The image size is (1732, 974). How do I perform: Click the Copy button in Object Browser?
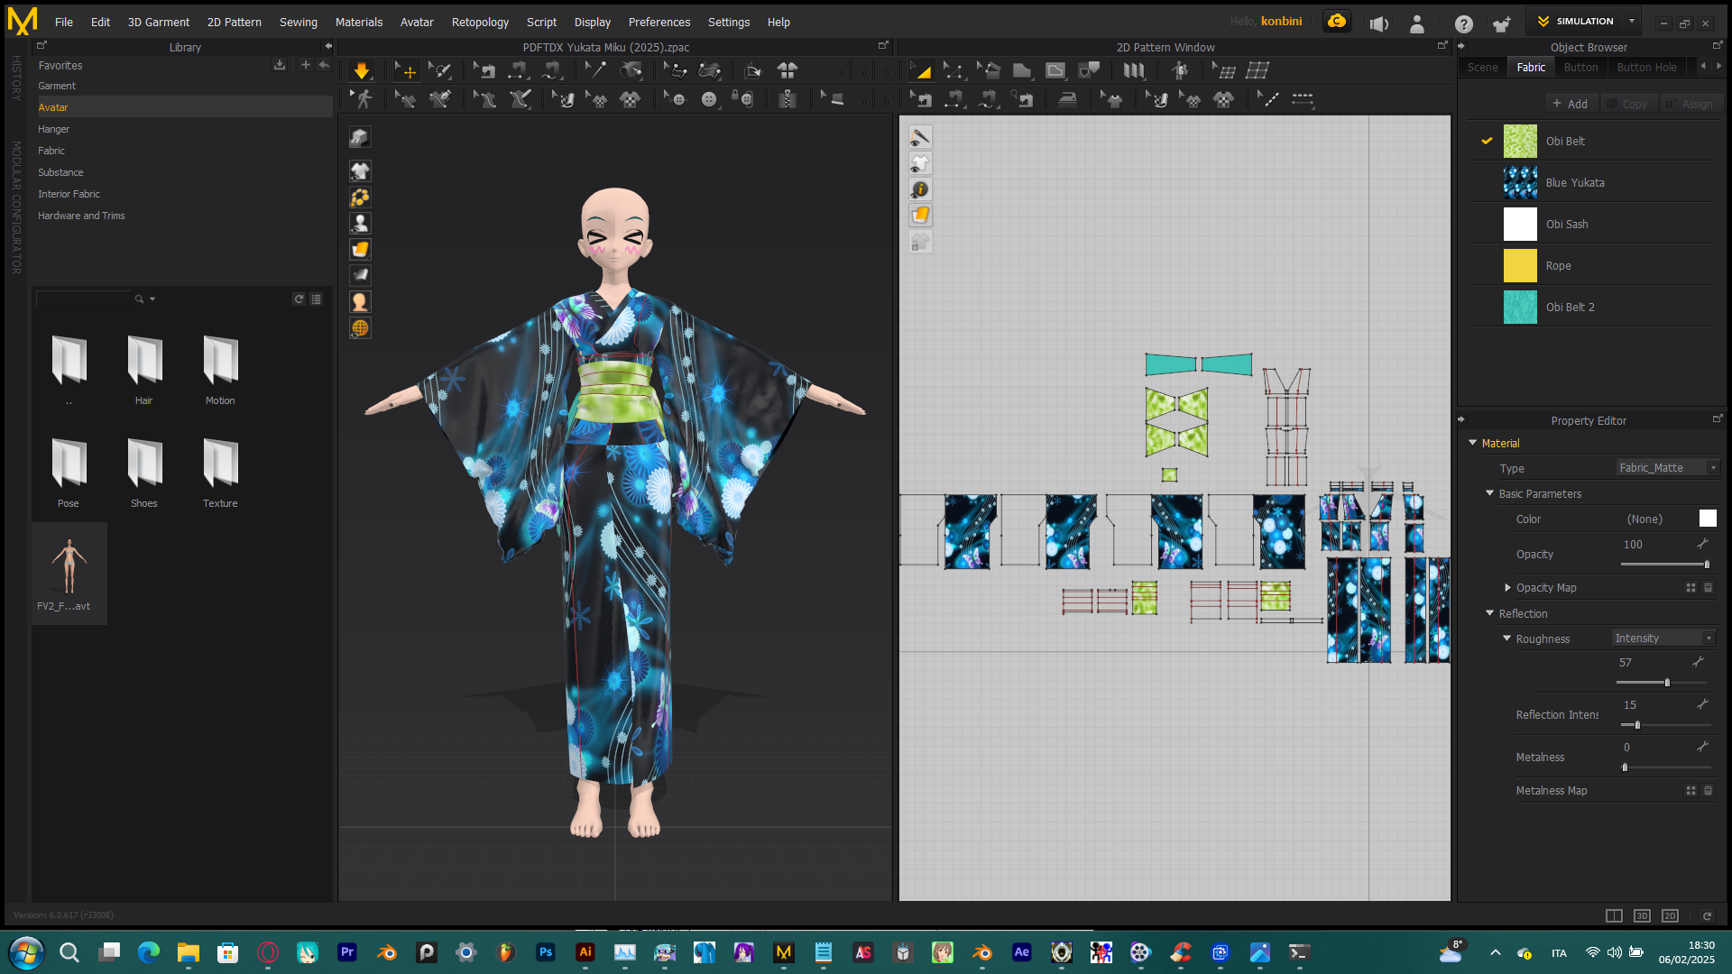pyautogui.click(x=1629, y=103)
